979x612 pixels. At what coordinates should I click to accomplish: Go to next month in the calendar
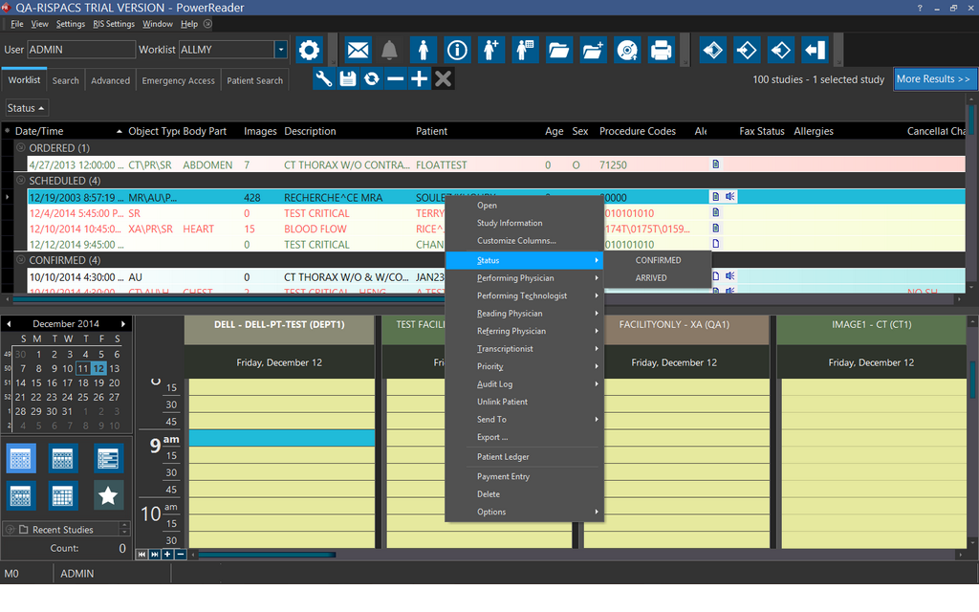(x=123, y=324)
